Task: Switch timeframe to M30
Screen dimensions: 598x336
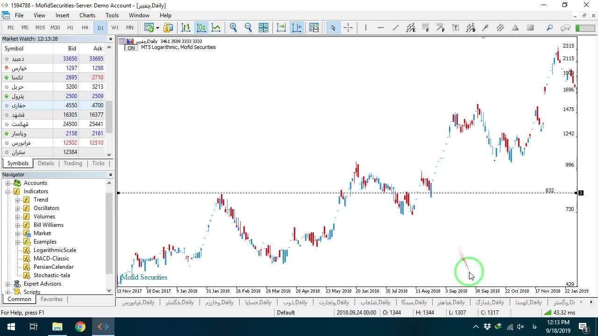Action: [x=55, y=28]
